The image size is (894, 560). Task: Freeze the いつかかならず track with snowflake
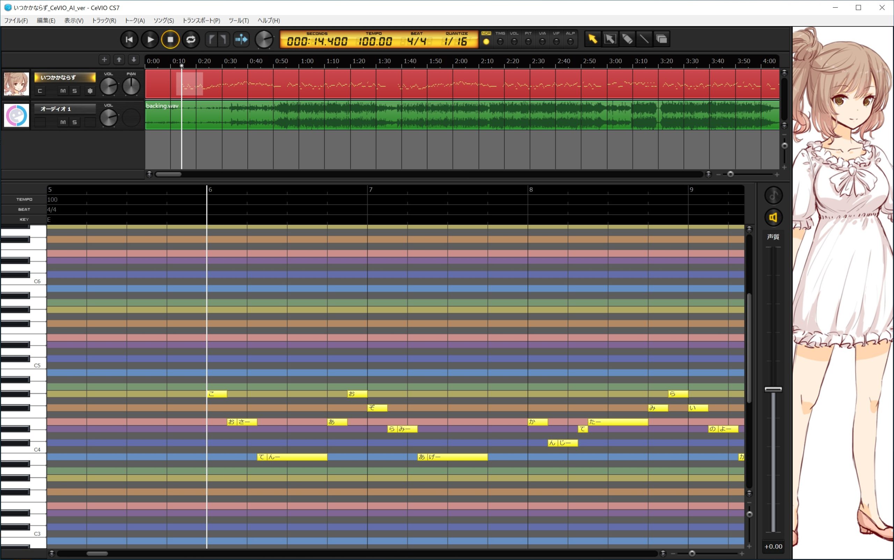[x=90, y=91]
